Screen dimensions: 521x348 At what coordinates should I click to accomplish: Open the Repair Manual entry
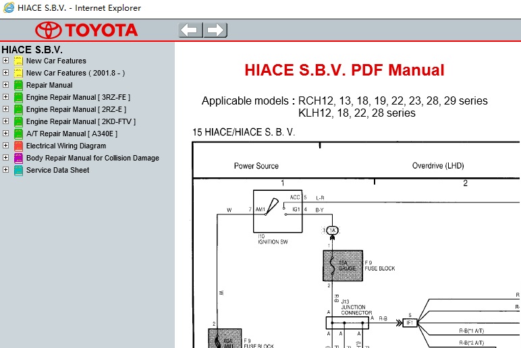[49, 85]
